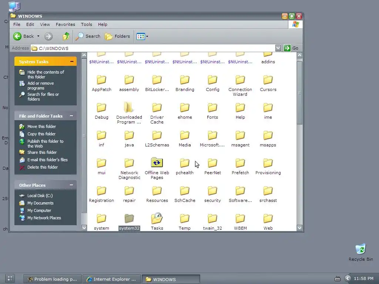Select the pchealth folder icon
Viewport: 379px width, 284px height.
184,163
